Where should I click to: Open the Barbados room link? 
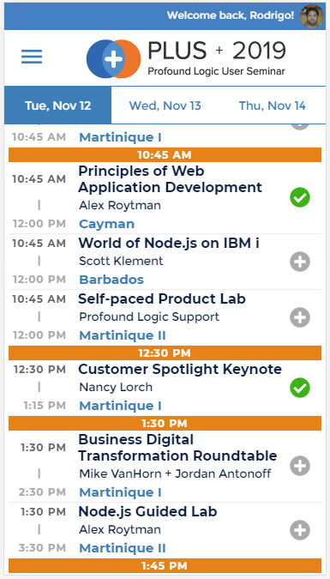click(111, 280)
